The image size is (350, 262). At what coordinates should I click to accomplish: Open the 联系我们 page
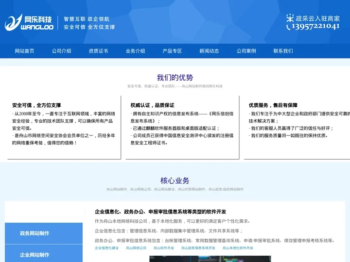click(283, 51)
